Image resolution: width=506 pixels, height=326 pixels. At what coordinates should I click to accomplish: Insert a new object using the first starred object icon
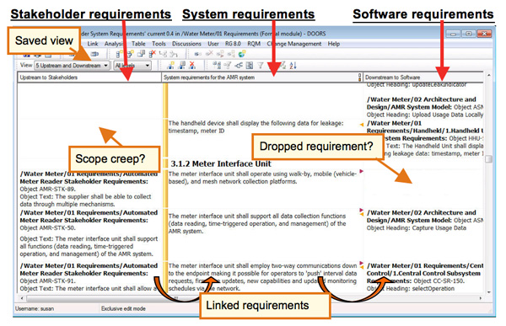tap(119, 54)
